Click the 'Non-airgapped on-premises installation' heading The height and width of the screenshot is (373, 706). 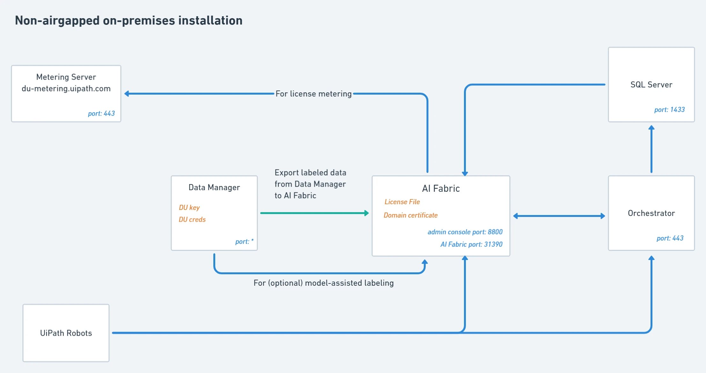pos(129,21)
